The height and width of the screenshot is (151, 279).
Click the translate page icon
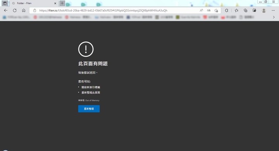tap(209, 10)
